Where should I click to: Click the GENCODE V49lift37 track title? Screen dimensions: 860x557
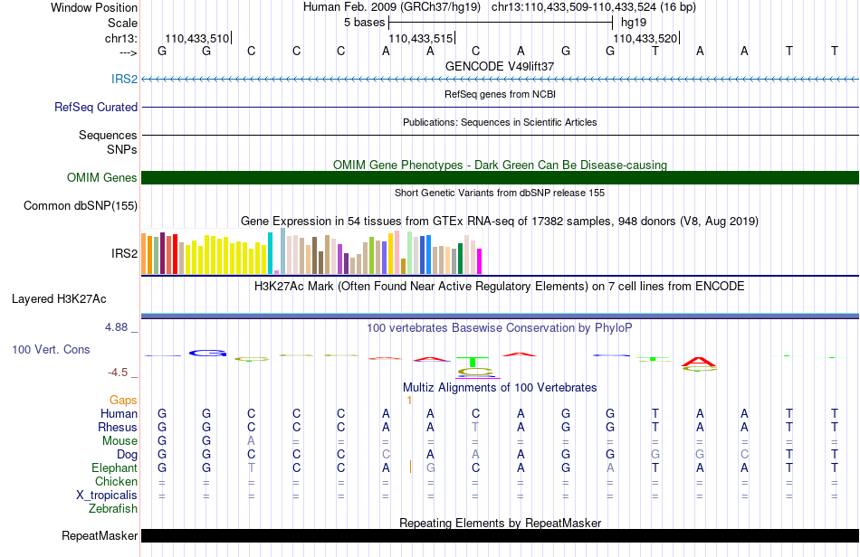500,66
